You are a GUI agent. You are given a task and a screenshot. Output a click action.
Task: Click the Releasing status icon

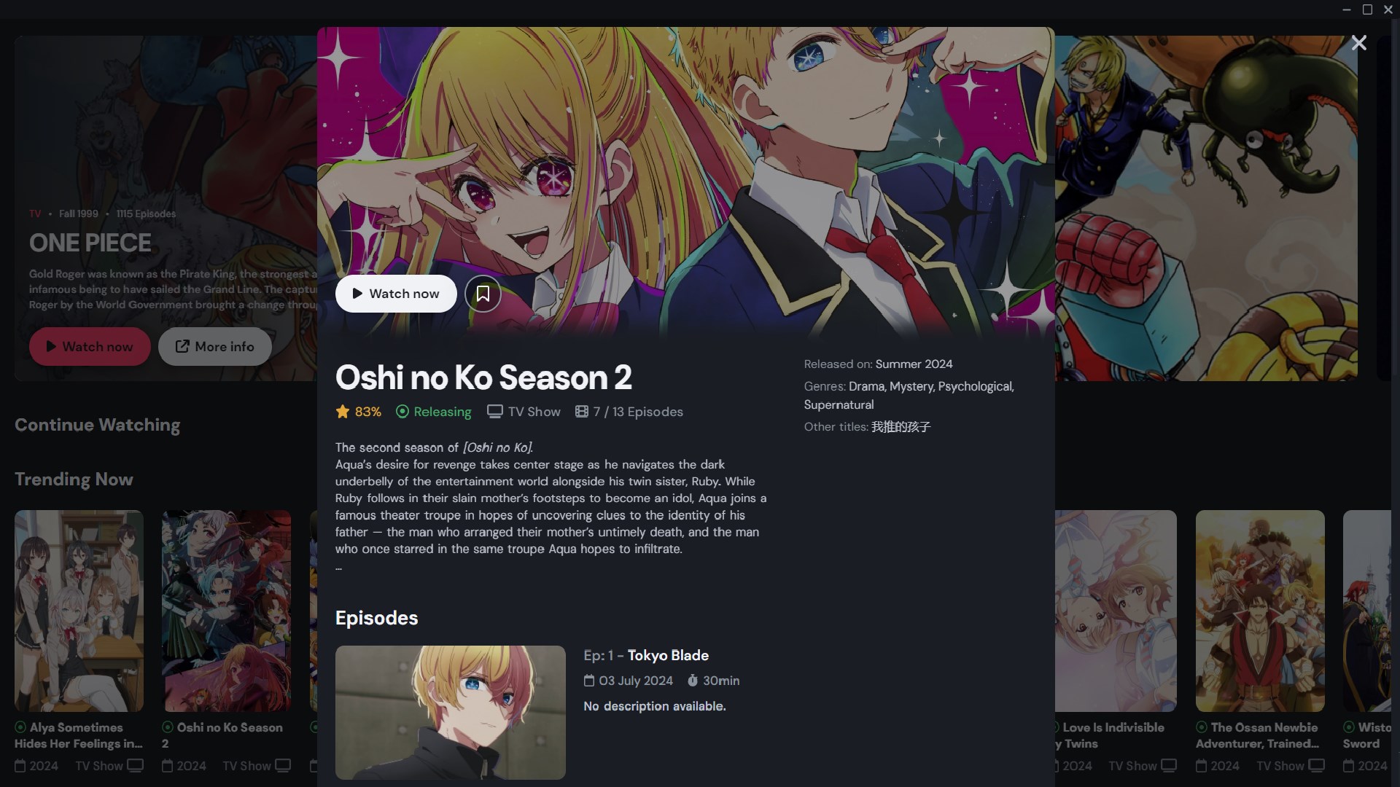(x=402, y=412)
